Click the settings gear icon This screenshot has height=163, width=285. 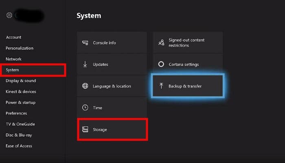point(9,15)
